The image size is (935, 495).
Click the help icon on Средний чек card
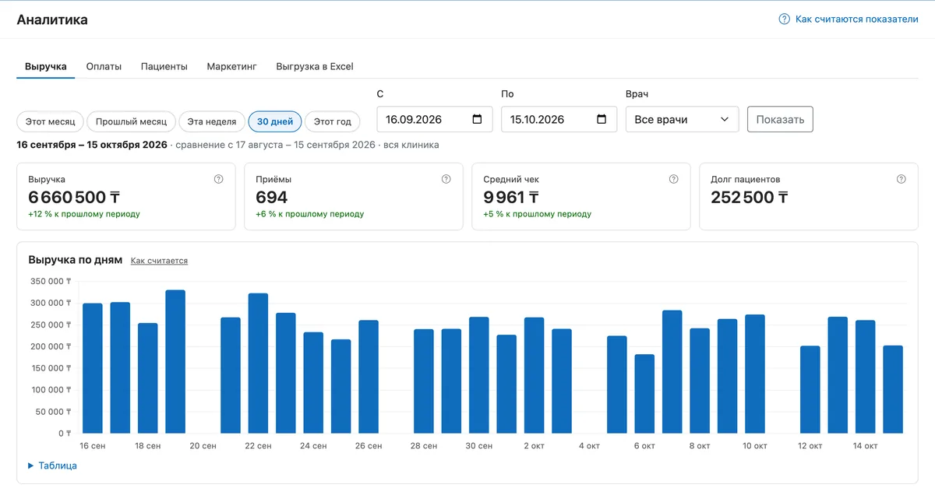[673, 179]
